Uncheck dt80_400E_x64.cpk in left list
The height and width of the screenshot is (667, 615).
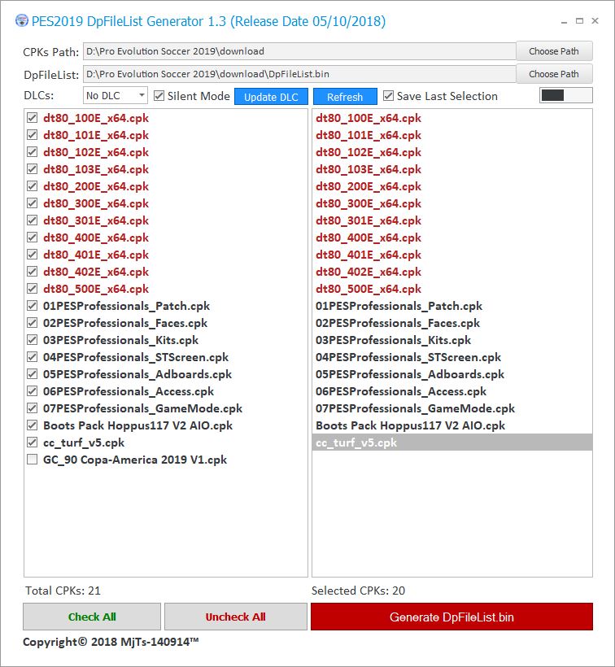pyautogui.click(x=32, y=237)
